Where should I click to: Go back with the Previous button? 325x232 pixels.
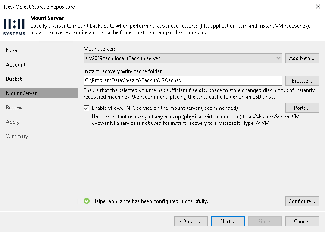[x=191, y=221]
